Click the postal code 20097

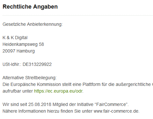9,51
